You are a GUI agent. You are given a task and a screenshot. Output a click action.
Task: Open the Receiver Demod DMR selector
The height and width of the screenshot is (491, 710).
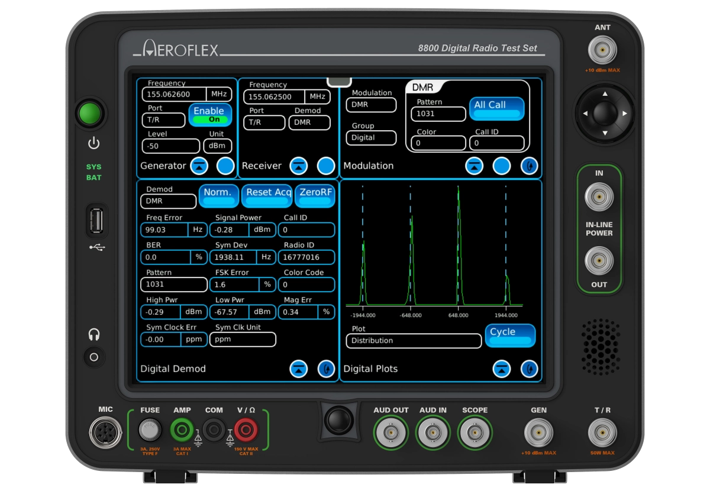309,122
